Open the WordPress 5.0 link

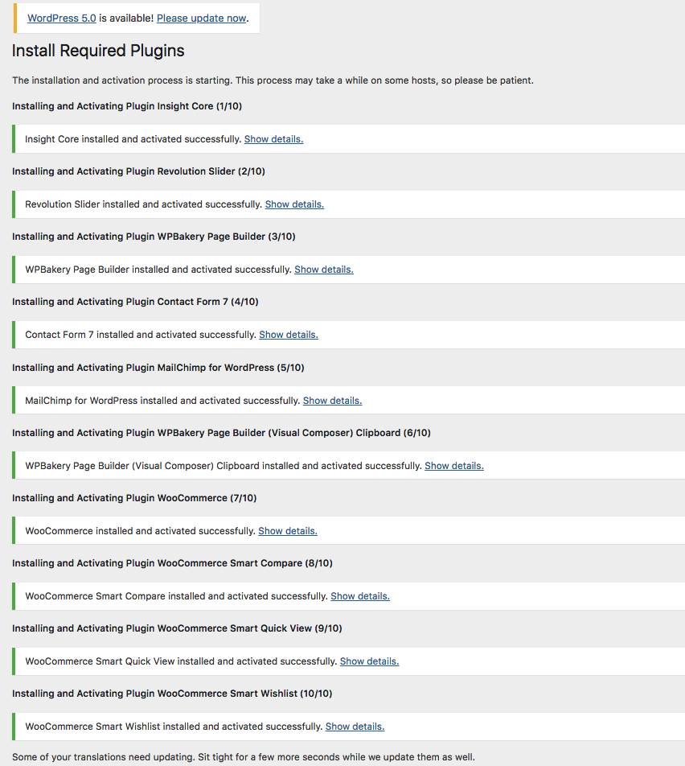point(62,18)
